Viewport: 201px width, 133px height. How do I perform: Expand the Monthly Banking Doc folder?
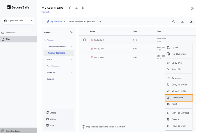[46, 47]
